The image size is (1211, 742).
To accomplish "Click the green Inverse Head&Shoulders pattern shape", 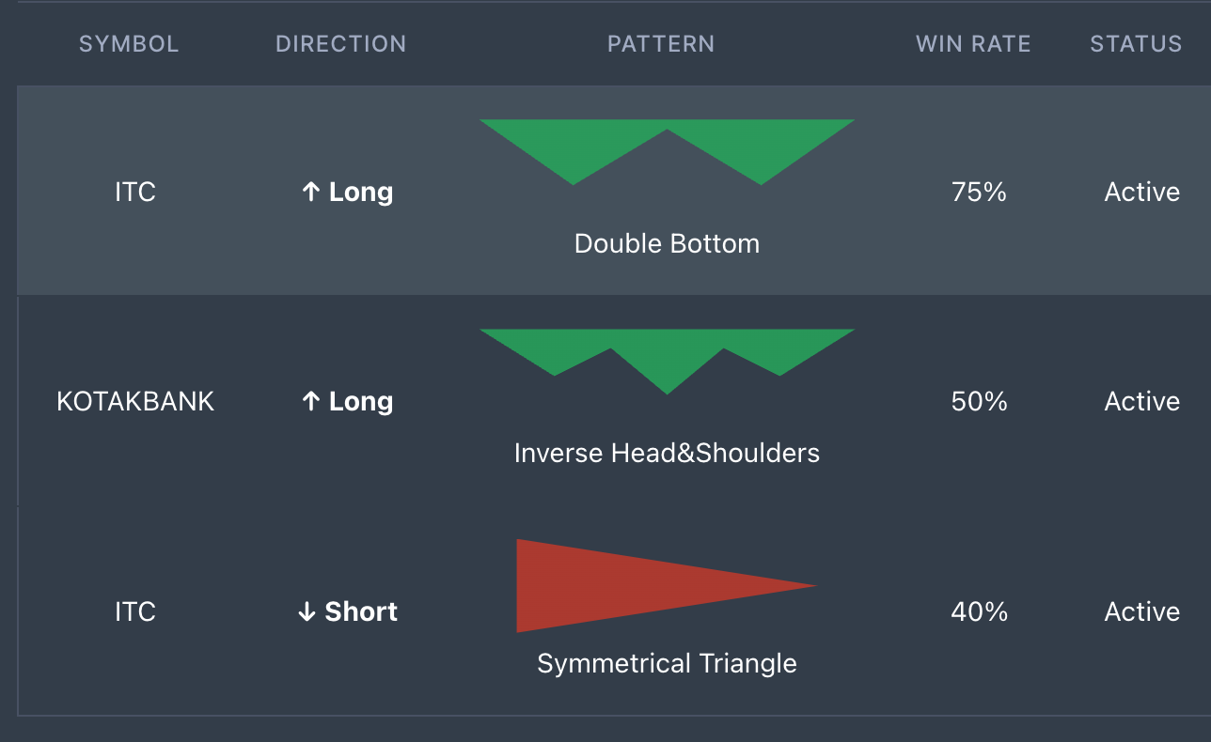I will 667,362.
